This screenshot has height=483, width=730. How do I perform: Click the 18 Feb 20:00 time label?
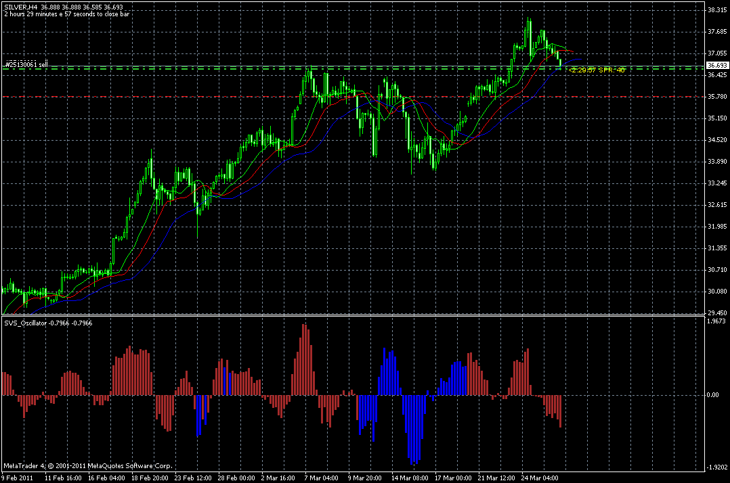pos(150,478)
